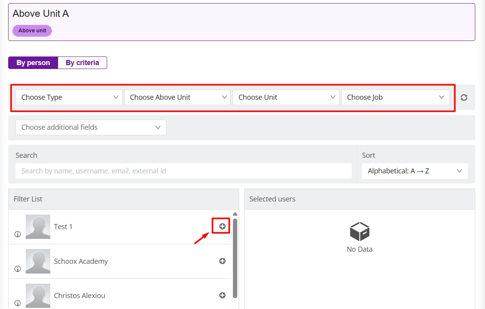Click the Filter List scrollbar
The width and height of the screenshot is (485, 309).
tap(235, 257)
